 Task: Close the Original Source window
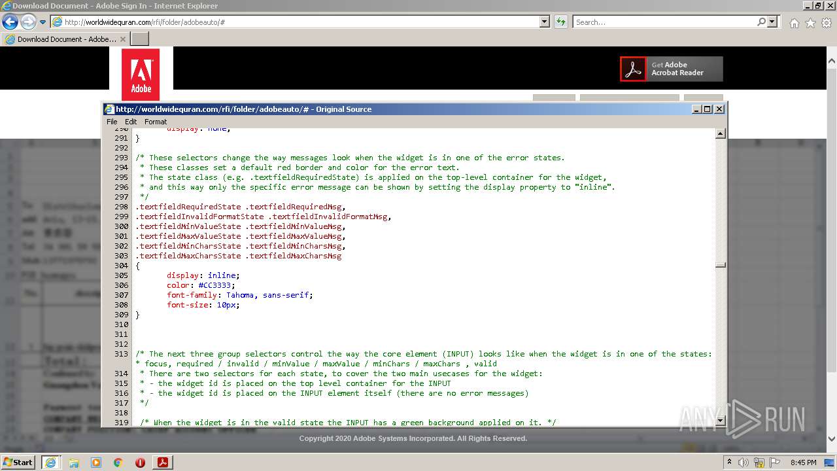[x=719, y=109]
